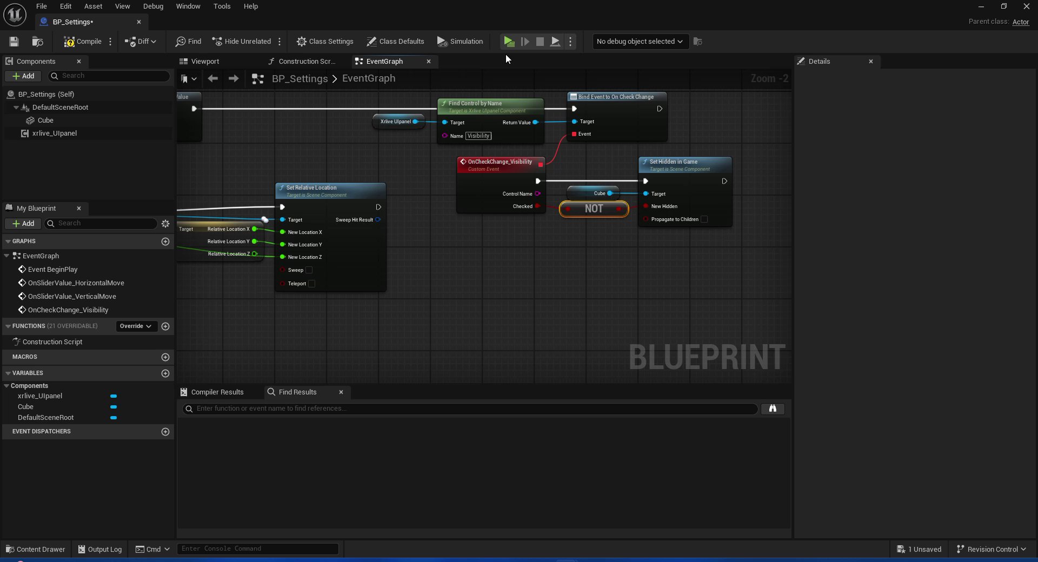The height and width of the screenshot is (562, 1038).
Task: Toggle the Propagate to Children checkbox
Action: click(704, 219)
